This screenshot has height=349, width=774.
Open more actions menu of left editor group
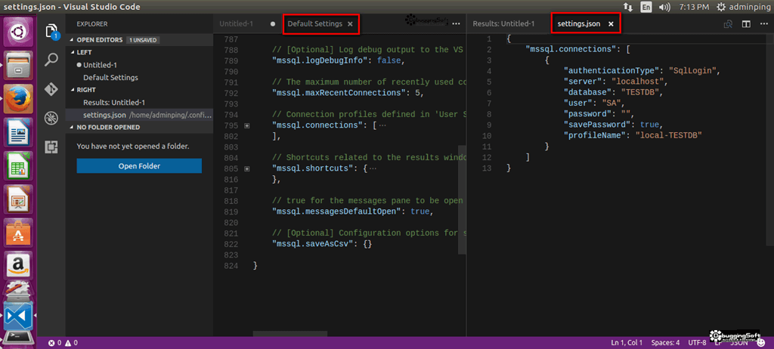[456, 23]
